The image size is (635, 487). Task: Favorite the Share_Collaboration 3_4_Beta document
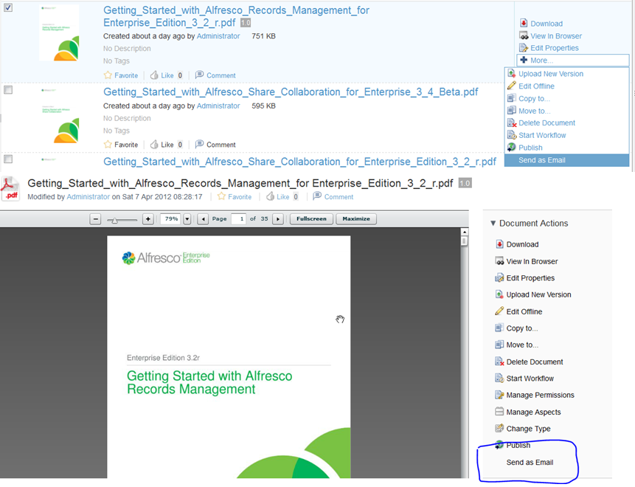coord(121,145)
